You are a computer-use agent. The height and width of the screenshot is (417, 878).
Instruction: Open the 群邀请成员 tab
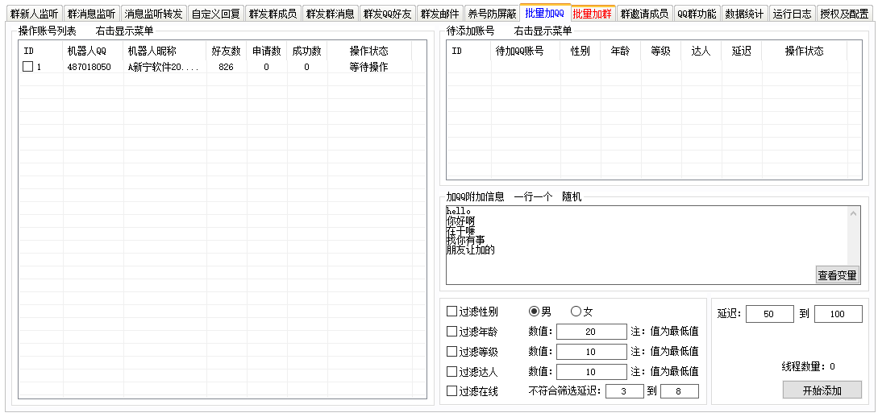644,14
